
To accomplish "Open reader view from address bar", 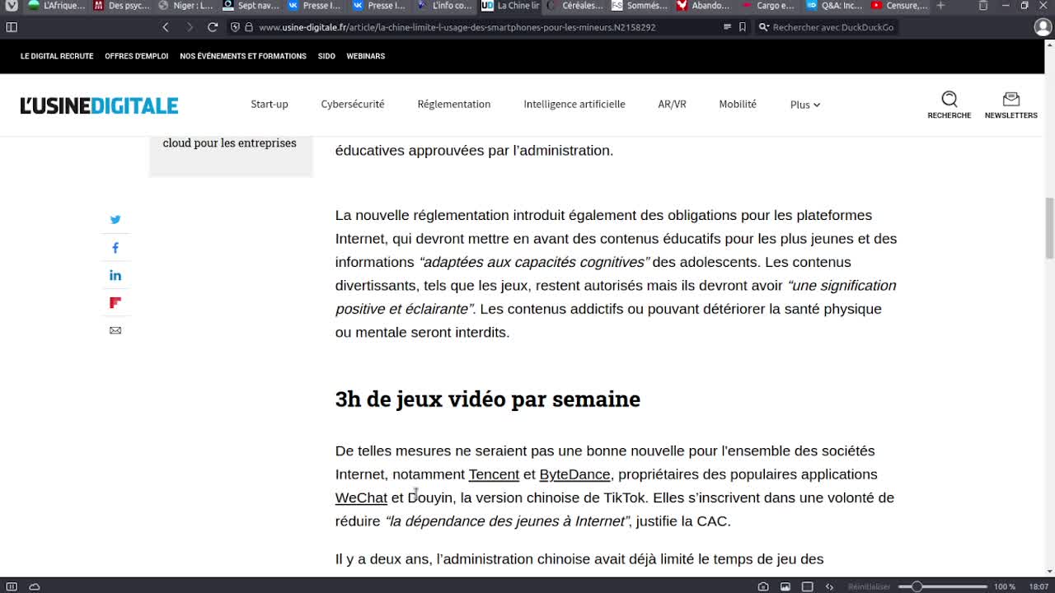I will (x=727, y=27).
